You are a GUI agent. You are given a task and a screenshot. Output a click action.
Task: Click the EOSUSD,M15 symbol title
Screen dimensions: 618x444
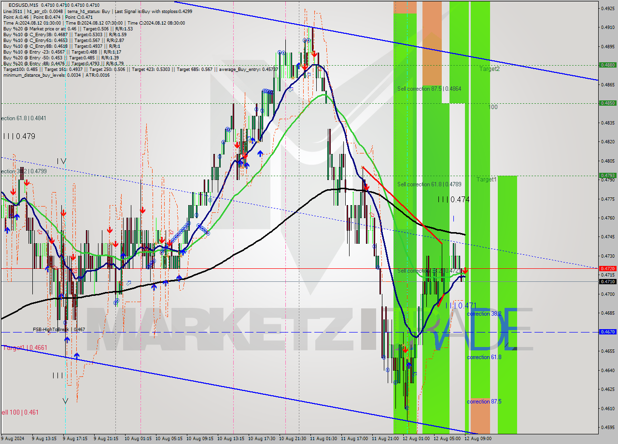[23, 5]
